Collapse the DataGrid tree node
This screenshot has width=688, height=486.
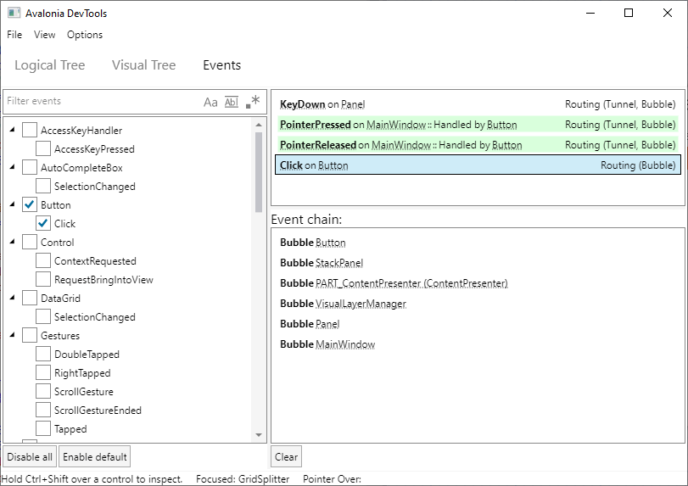tap(12, 299)
